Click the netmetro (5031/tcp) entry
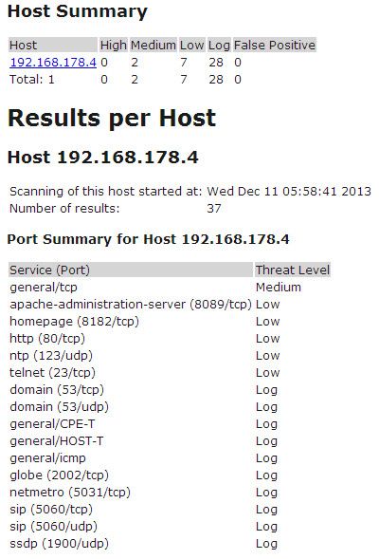The height and width of the screenshot is (559, 379). (x=70, y=493)
